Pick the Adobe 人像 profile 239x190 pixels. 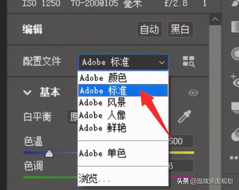(123, 115)
